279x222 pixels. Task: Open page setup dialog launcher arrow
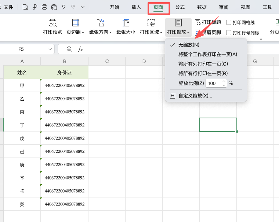click(261, 38)
